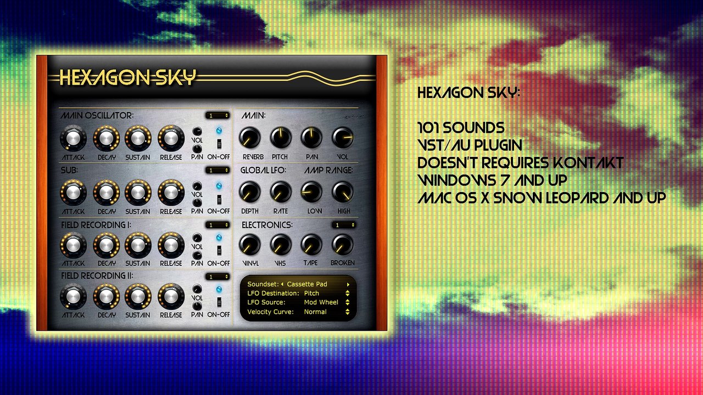Select the Amp Range Low knob
The image size is (703, 395).
point(312,191)
